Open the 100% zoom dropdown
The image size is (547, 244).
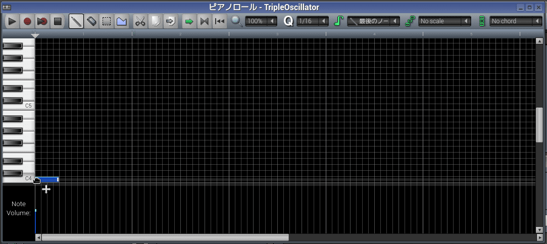click(x=261, y=21)
